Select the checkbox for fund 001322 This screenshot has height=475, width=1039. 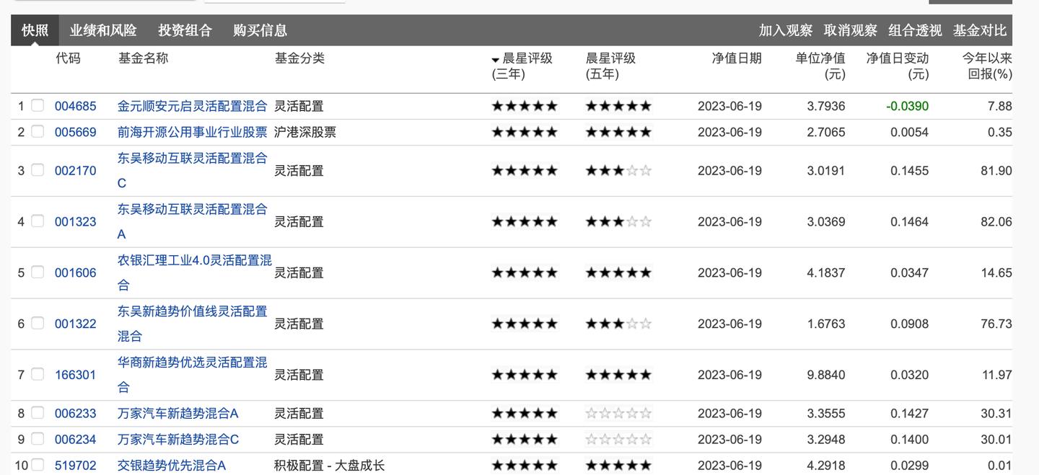38,323
